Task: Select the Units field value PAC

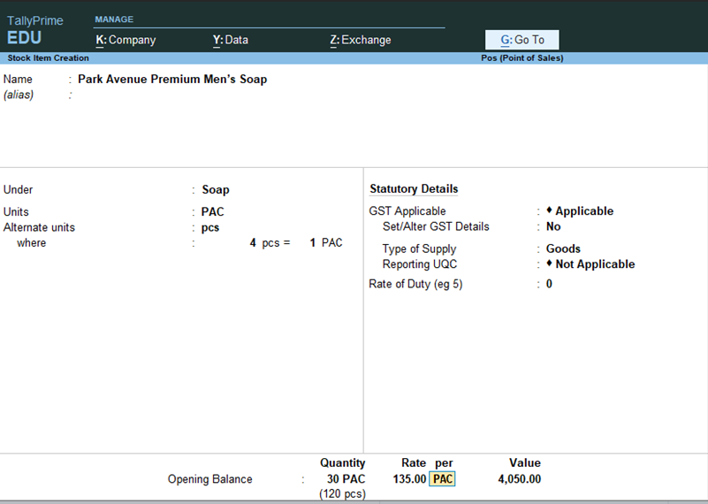Action: (x=212, y=212)
